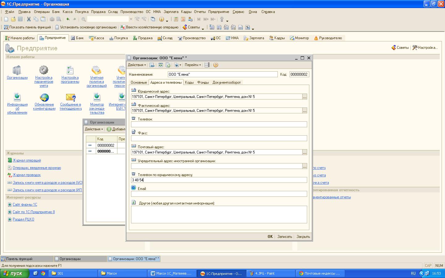Open Настройка программы icon
Screen dimensions: 445x278
click(x=70, y=70)
